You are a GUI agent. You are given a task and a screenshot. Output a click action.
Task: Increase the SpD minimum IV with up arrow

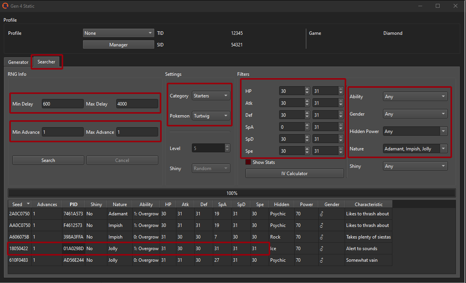point(307,137)
